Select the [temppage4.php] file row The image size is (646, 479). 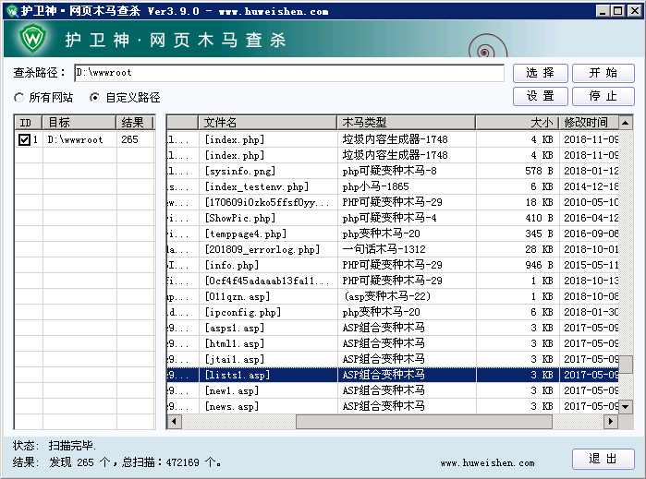coord(393,234)
